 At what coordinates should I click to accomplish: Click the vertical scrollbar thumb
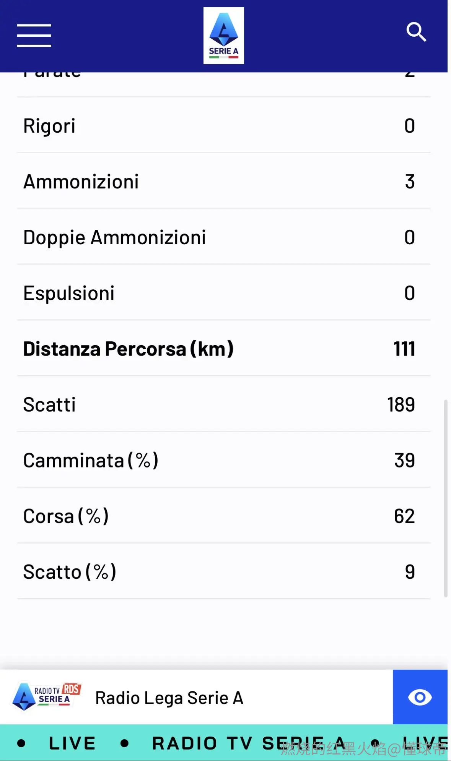click(x=446, y=498)
